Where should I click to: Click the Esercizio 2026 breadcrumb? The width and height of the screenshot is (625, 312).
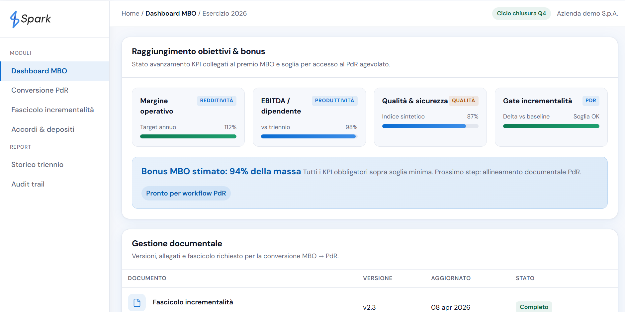[224, 13]
